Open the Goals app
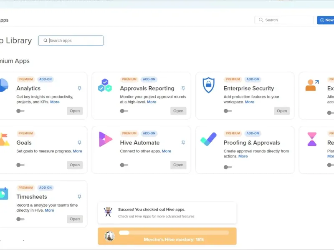This screenshot has height=250, width=334. [x=75, y=165]
